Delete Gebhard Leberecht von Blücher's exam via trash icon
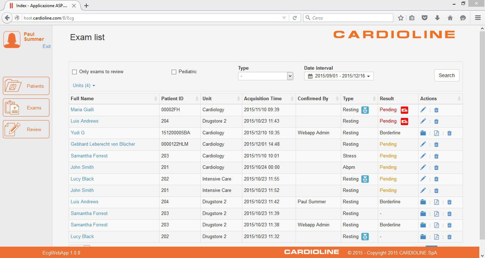 coord(436,144)
